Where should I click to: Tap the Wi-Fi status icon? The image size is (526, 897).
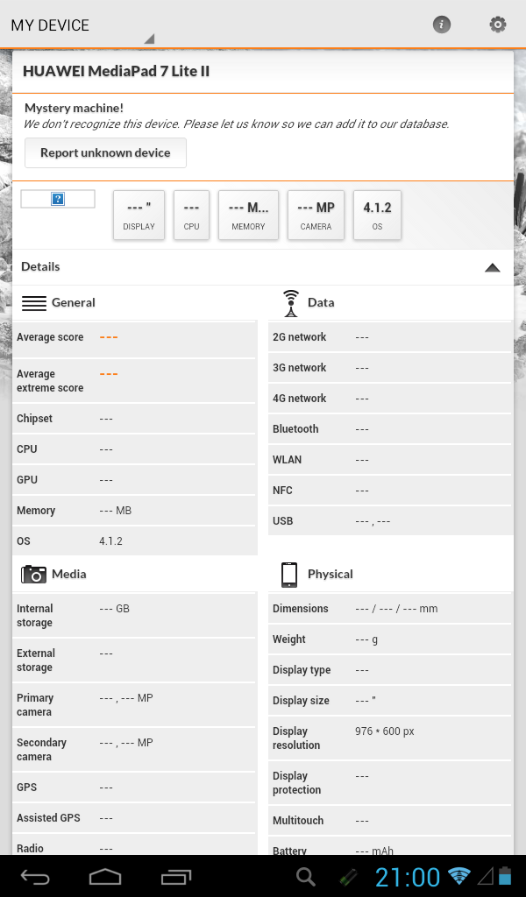coord(459,875)
